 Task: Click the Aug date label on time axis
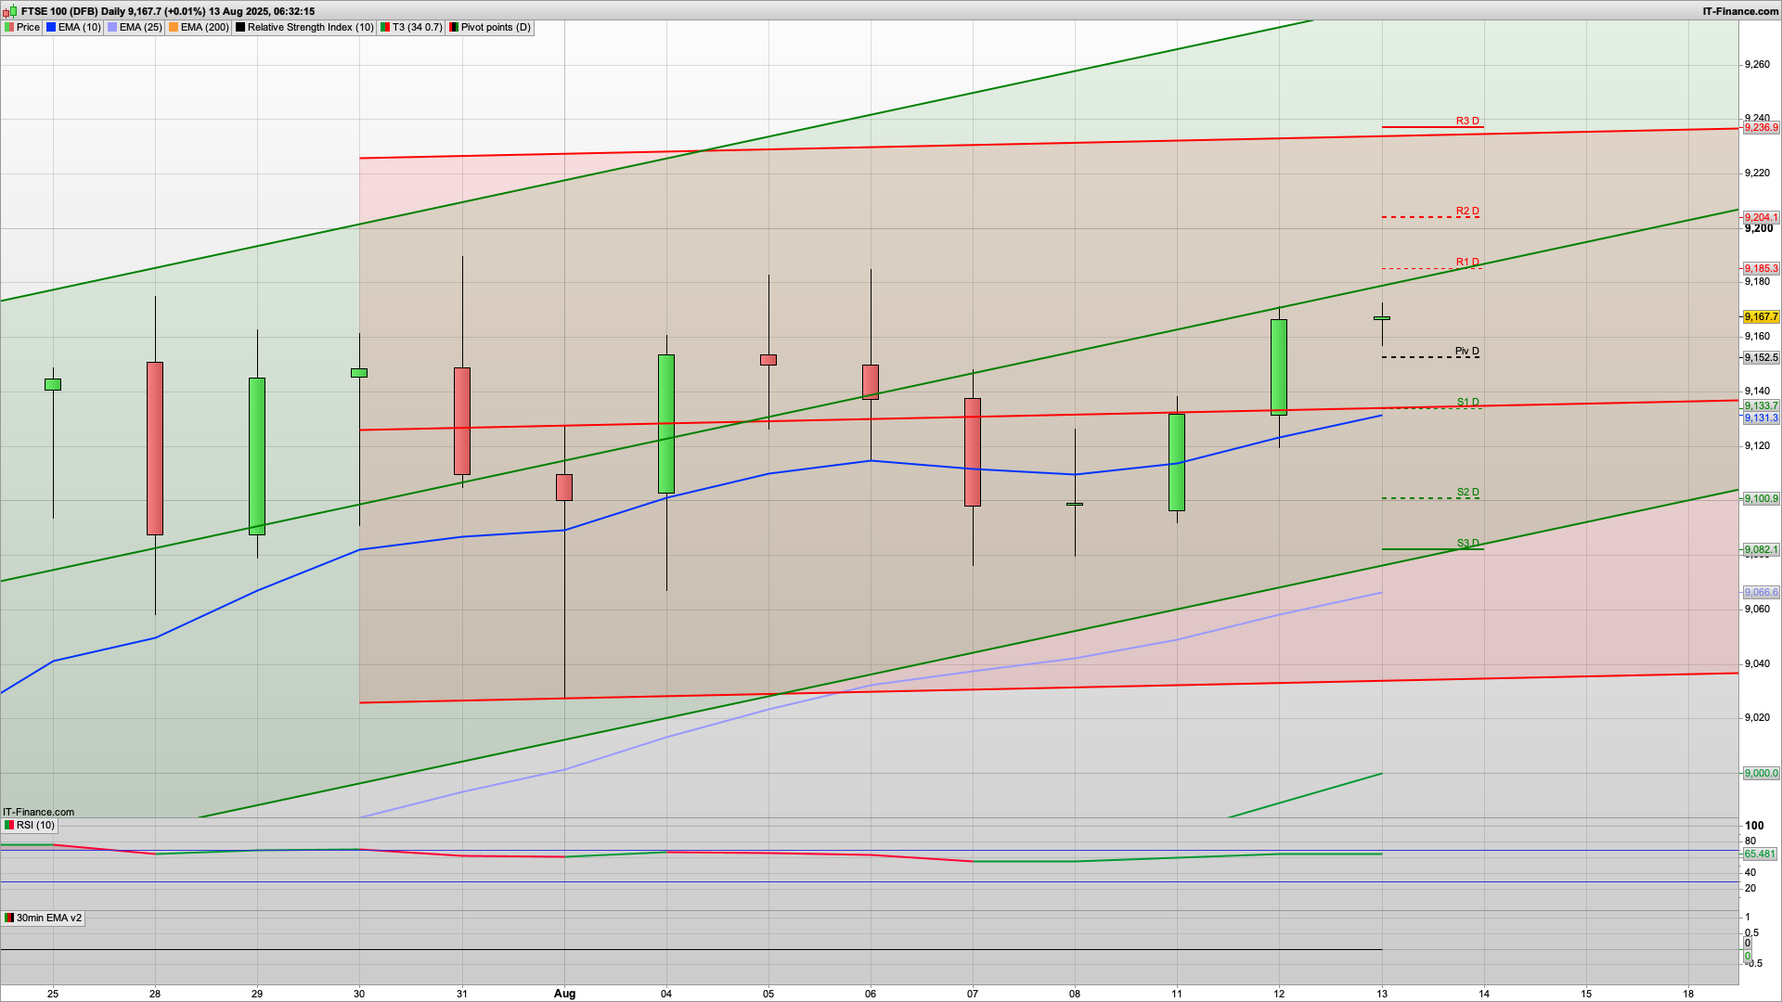coord(564,994)
